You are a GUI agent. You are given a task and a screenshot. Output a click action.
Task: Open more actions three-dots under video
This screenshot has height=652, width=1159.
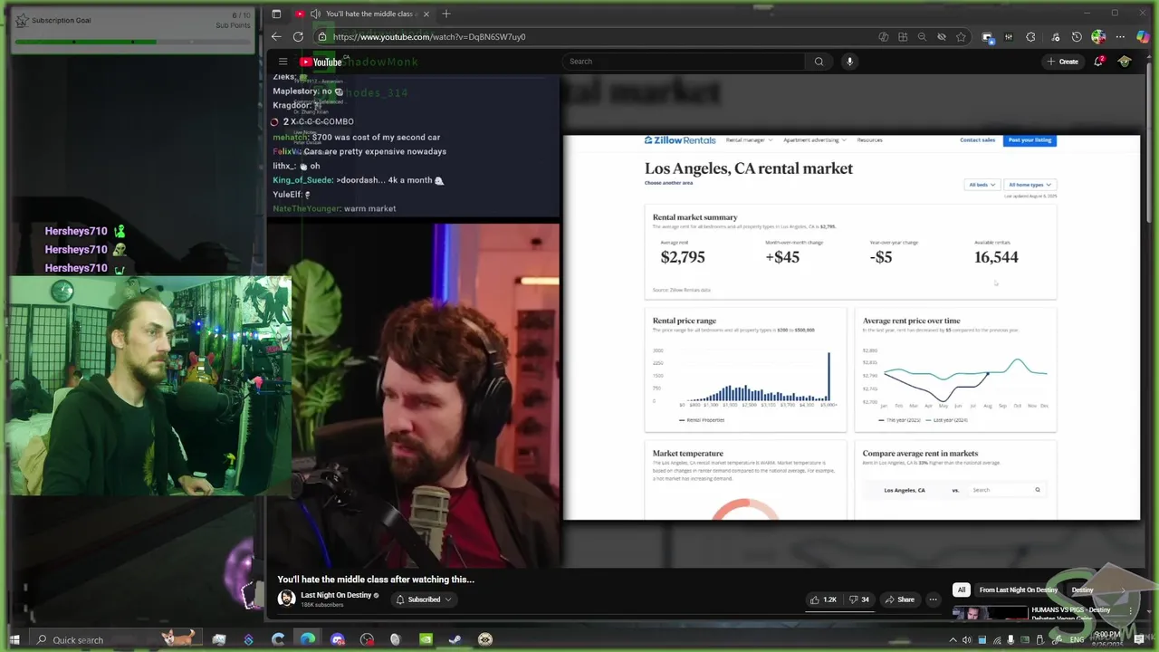(x=933, y=599)
